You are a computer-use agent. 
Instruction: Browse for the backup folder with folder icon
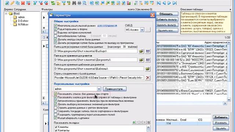click(x=141, y=51)
